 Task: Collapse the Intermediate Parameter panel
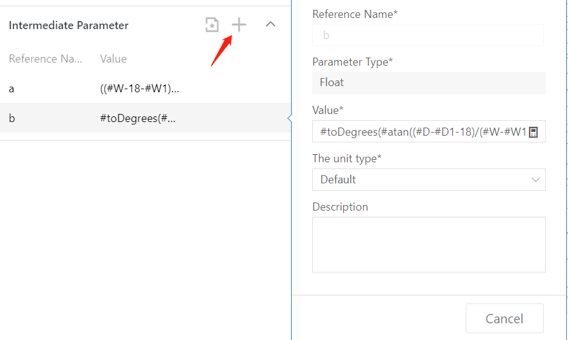click(271, 25)
